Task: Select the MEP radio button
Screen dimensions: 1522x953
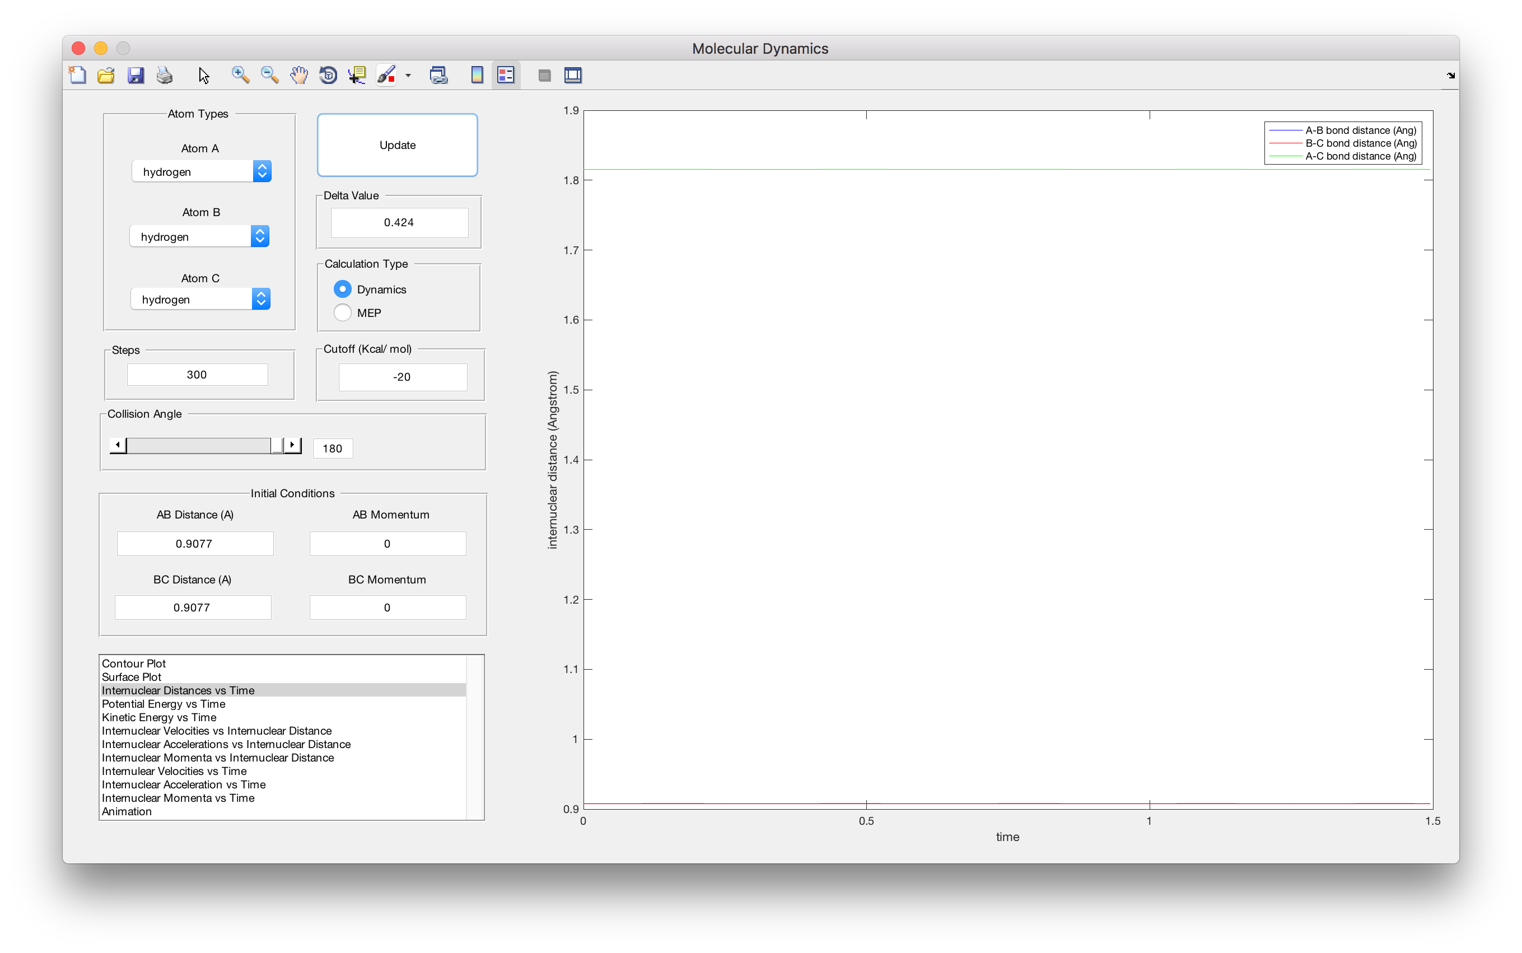Action: (343, 312)
